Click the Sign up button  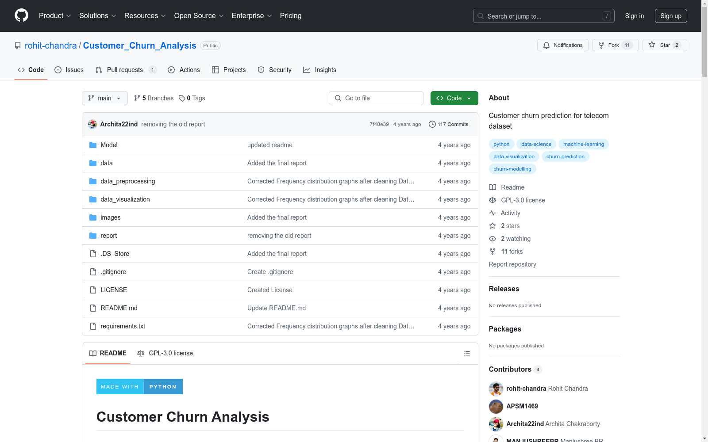(x=671, y=16)
